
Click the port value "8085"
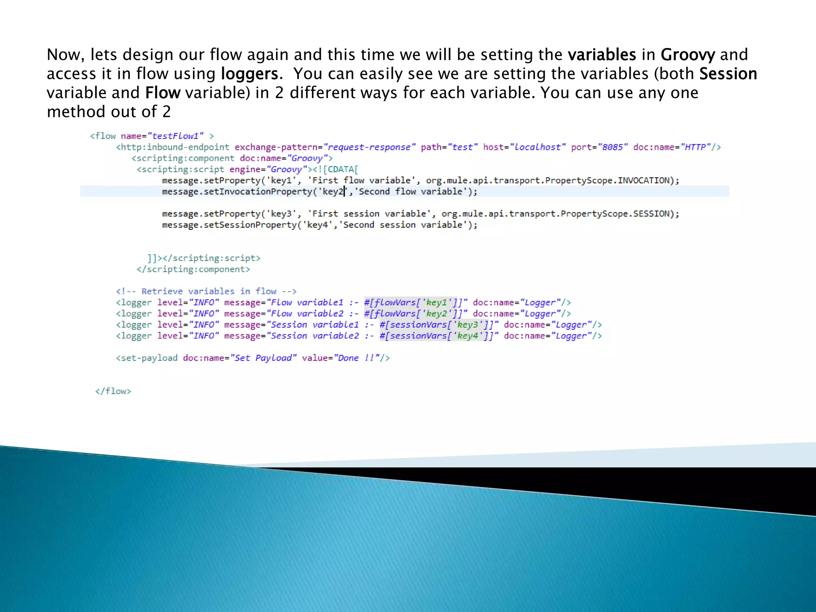[612, 147]
